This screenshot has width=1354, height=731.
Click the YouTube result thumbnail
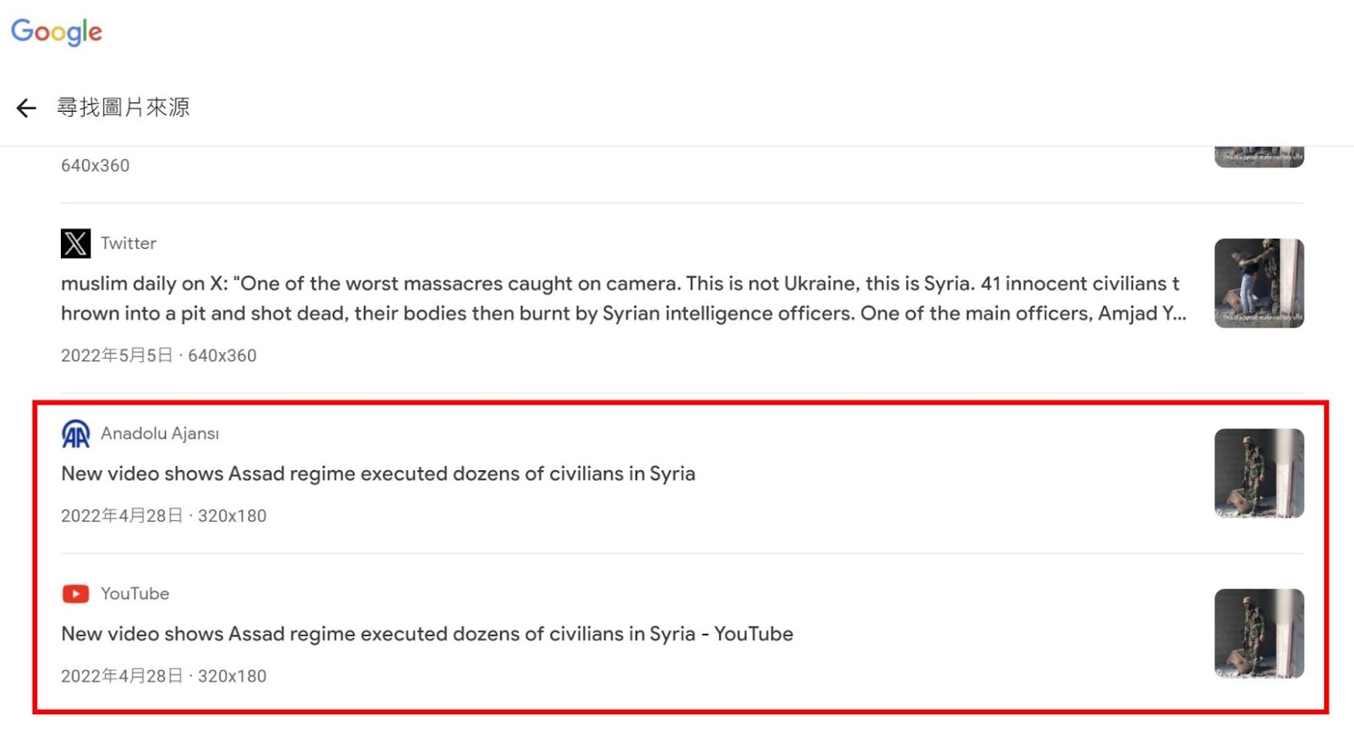pyautogui.click(x=1258, y=634)
